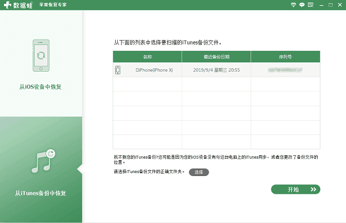Click the iPhone sync icon in sidebar
This screenshot has width=346, height=223.
pos(41,55)
